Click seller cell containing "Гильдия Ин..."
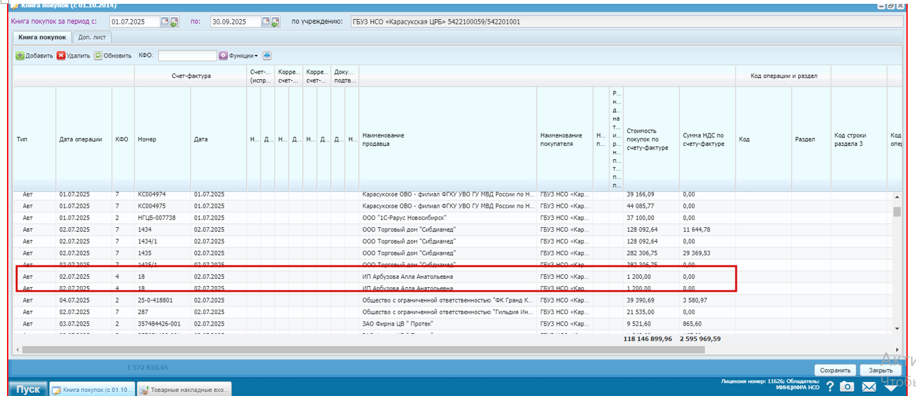Viewport: 916px width, 396px height. tap(447, 312)
